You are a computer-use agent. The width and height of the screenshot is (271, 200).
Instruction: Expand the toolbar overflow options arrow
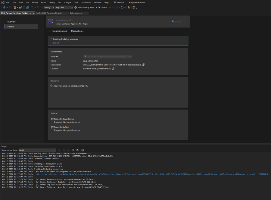coord(137,8)
